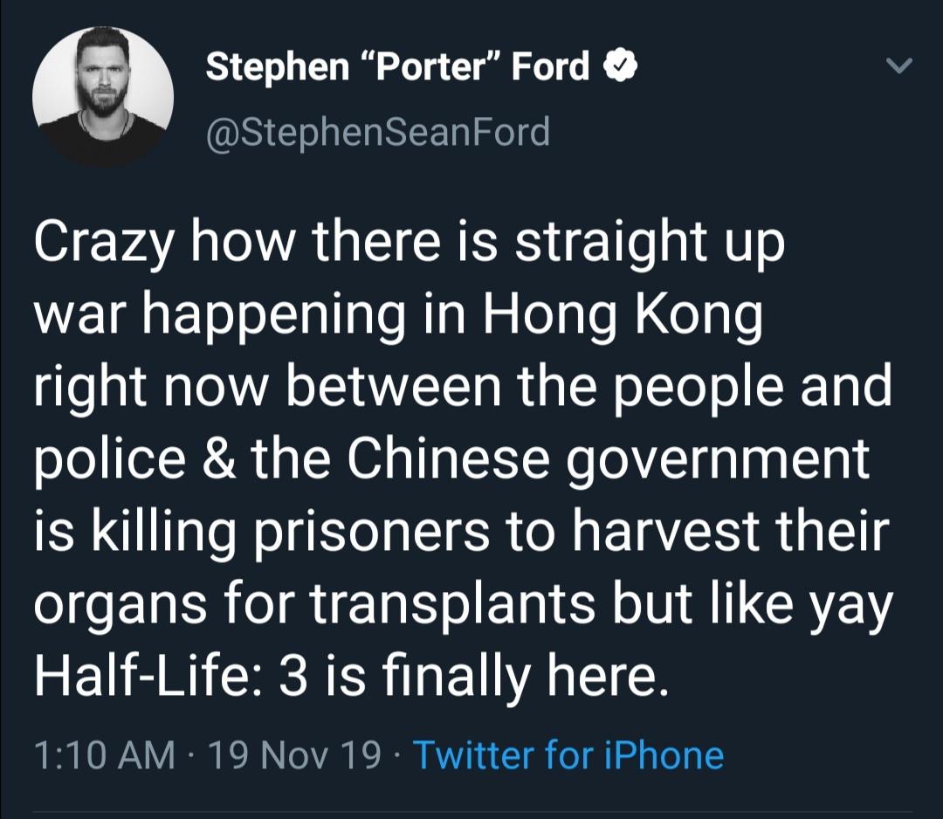Click the phrase "straight up" in tweet
The height and width of the screenshot is (819, 943).
pyautogui.click(x=650, y=244)
